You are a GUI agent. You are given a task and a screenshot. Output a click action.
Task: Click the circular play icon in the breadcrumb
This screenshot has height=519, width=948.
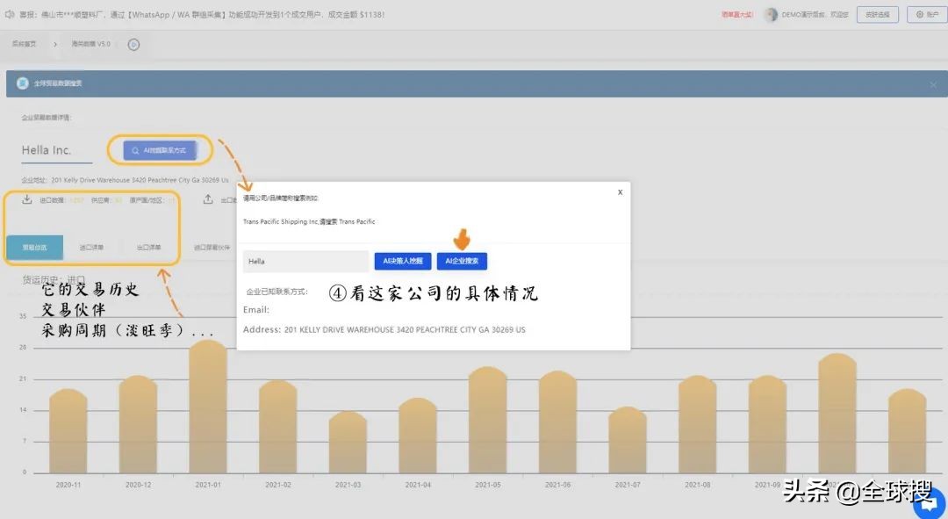coord(133,44)
